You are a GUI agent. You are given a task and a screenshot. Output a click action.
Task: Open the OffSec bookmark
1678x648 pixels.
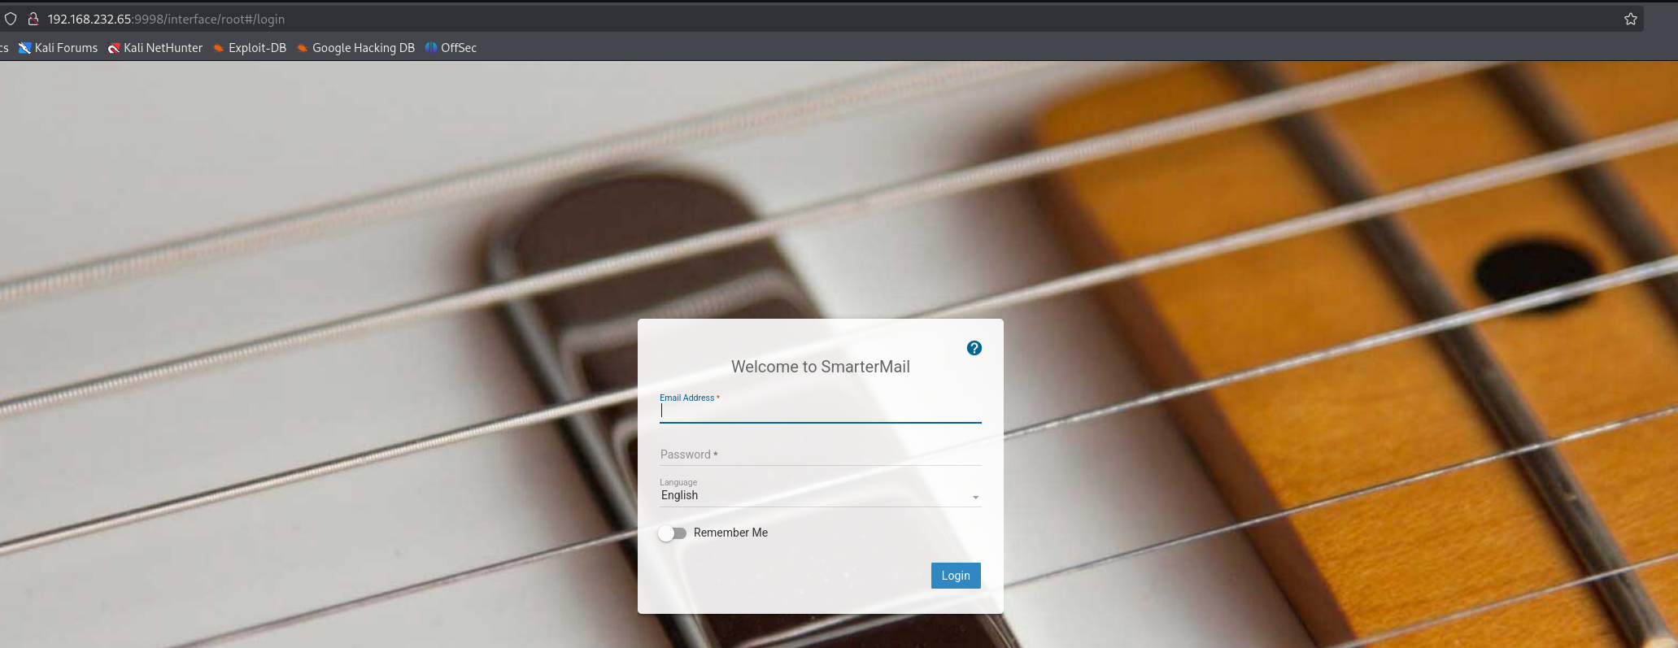(x=451, y=48)
